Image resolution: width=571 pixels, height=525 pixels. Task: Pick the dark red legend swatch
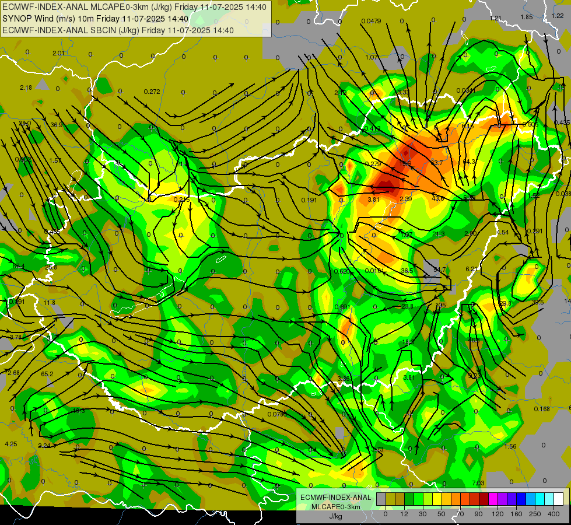[x=484, y=499]
